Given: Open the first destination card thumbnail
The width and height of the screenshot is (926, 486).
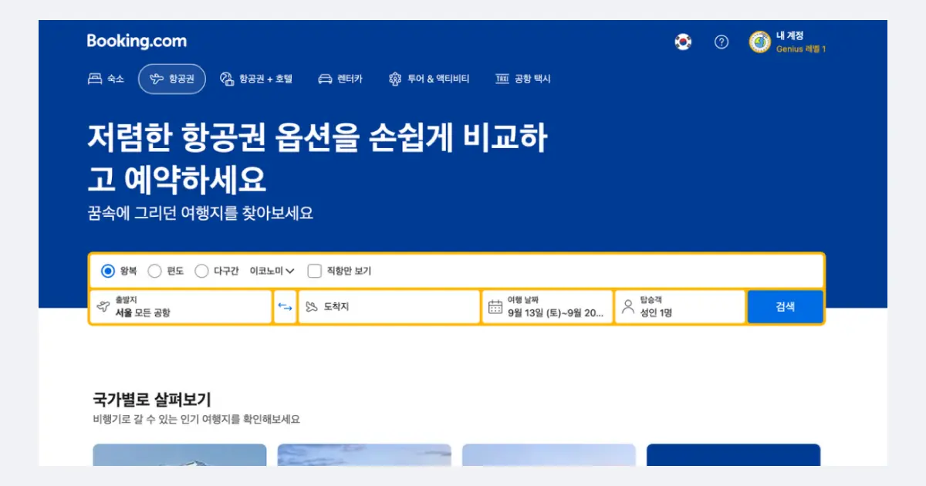Looking at the screenshot, I should coord(179,463).
